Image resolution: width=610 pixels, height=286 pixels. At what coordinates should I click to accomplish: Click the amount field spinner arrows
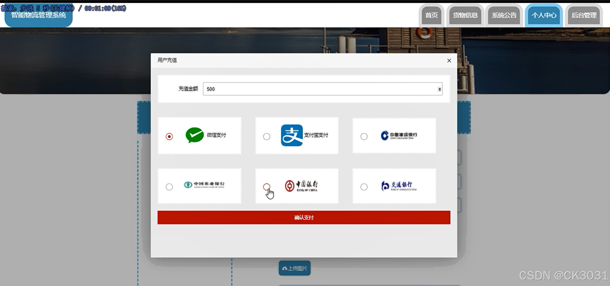pos(440,89)
